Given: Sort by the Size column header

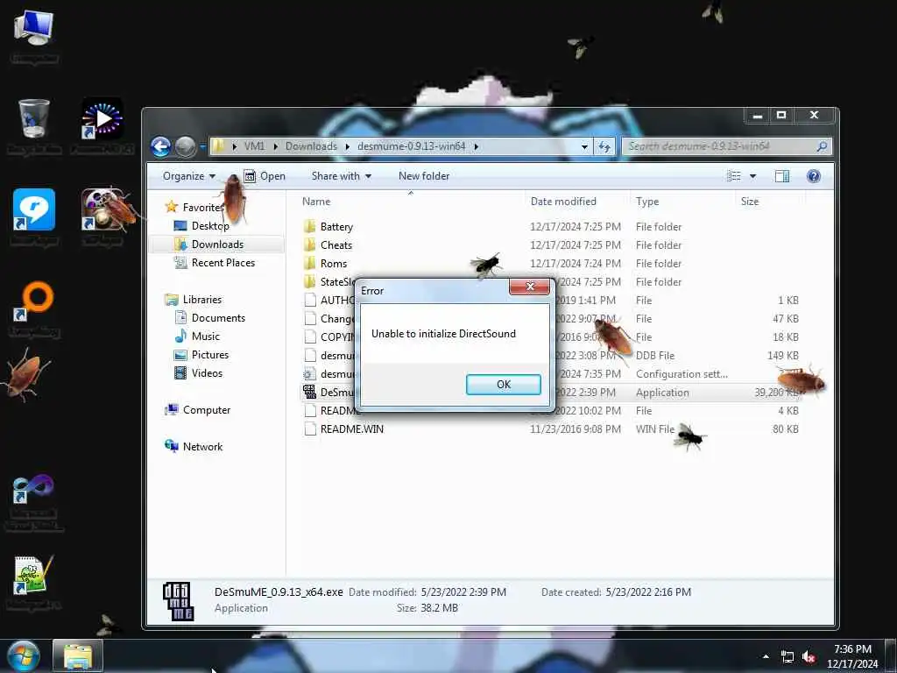Looking at the screenshot, I should coord(750,202).
